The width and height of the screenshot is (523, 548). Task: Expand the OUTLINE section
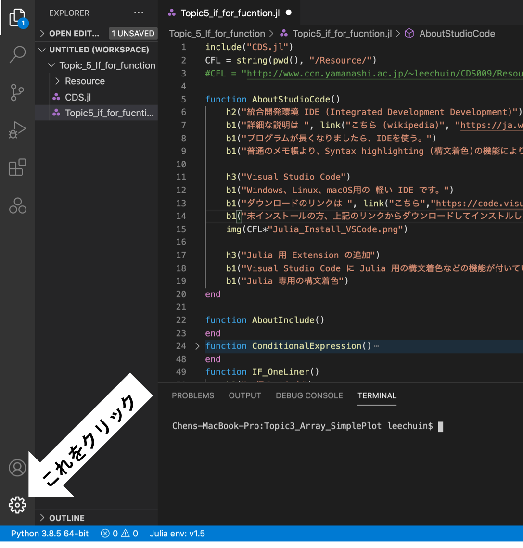[x=42, y=518]
